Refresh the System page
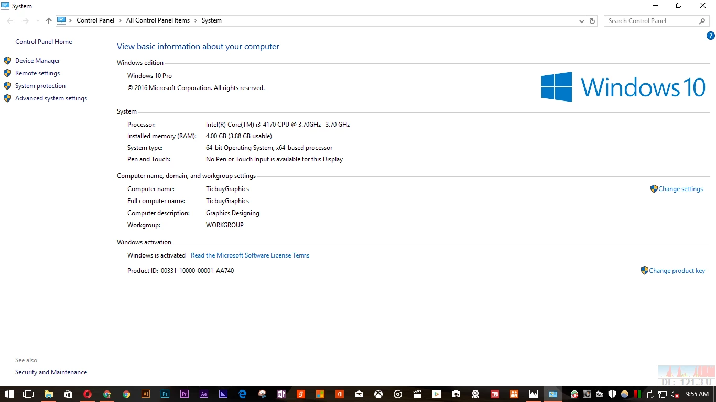Viewport: 716px width, 402px height. [592, 21]
